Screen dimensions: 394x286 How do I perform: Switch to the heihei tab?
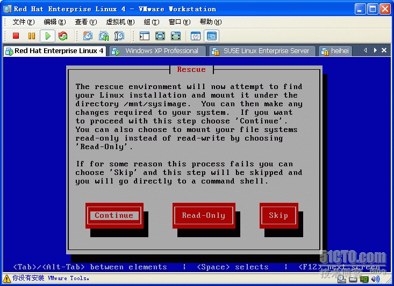click(335, 51)
